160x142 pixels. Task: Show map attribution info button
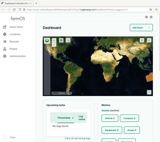point(149,92)
